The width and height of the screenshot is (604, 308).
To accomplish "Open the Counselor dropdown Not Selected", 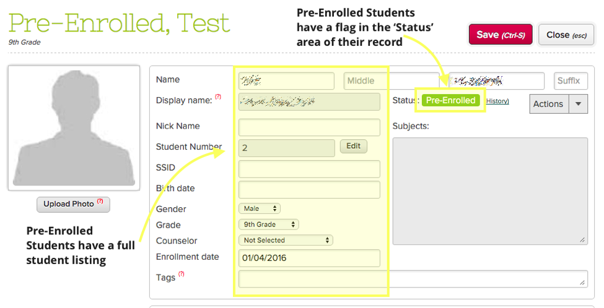I will [x=286, y=240].
